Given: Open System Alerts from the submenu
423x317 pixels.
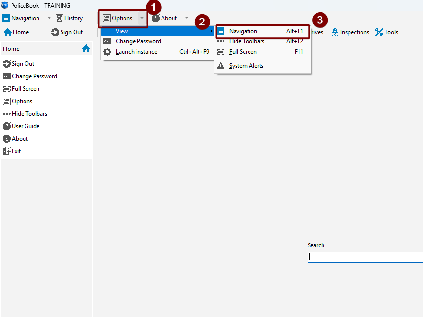Looking at the screenshot, I should [x=246, y=66].
